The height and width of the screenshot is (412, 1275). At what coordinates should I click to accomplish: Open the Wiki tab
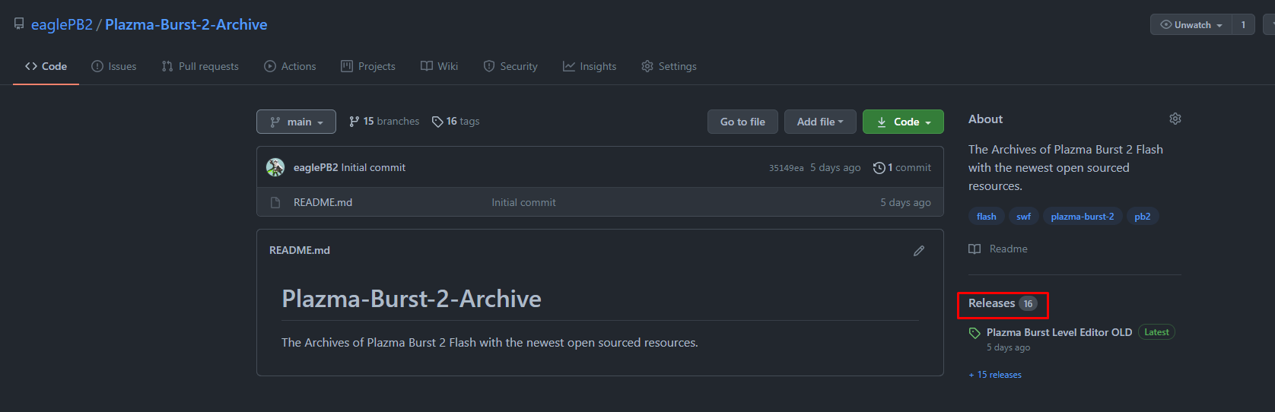tap(440, 66)
